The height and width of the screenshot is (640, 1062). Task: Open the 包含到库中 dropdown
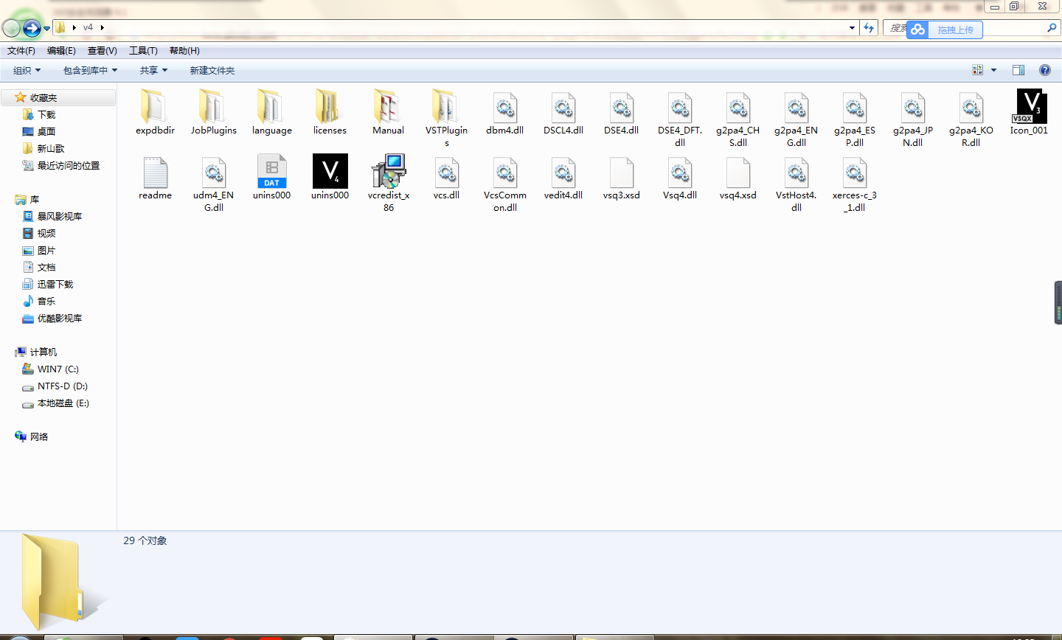[90, 70]
